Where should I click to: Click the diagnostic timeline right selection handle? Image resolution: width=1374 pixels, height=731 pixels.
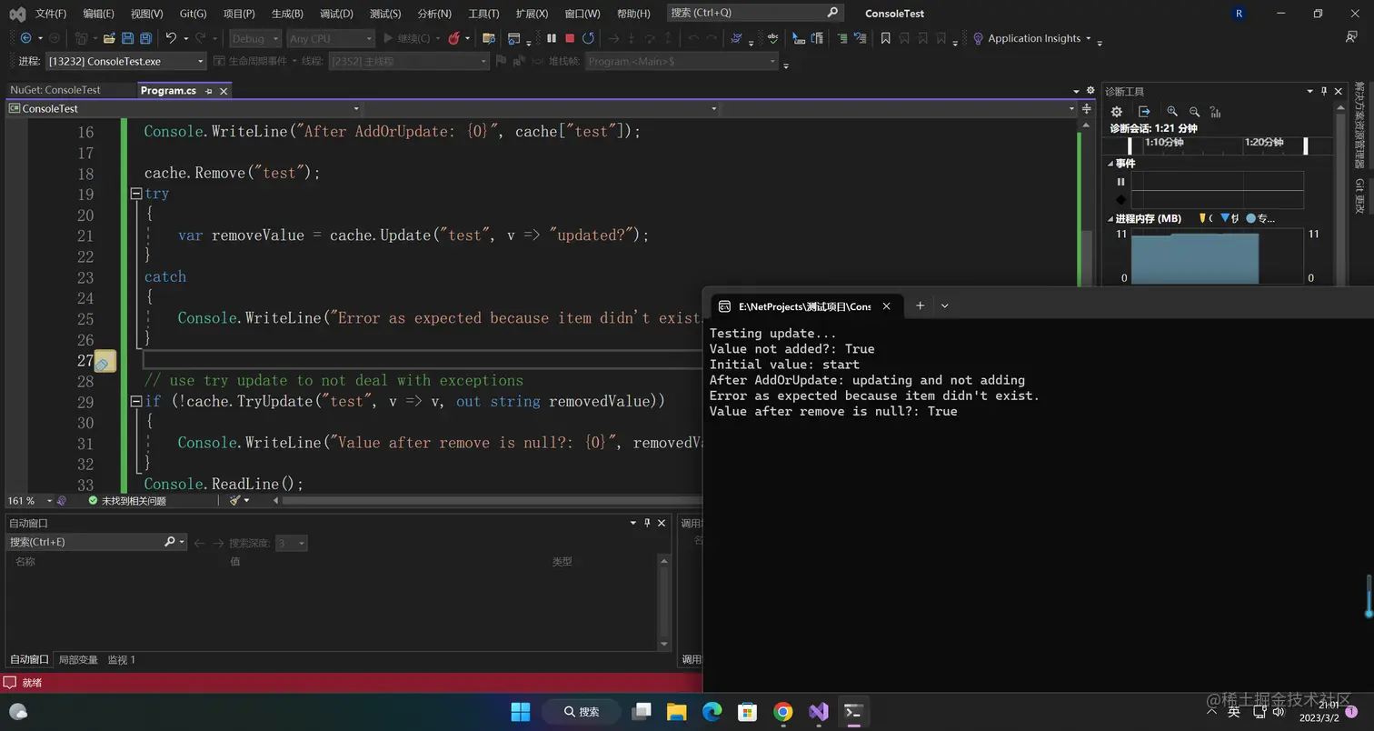click(x=1306, y=145)
